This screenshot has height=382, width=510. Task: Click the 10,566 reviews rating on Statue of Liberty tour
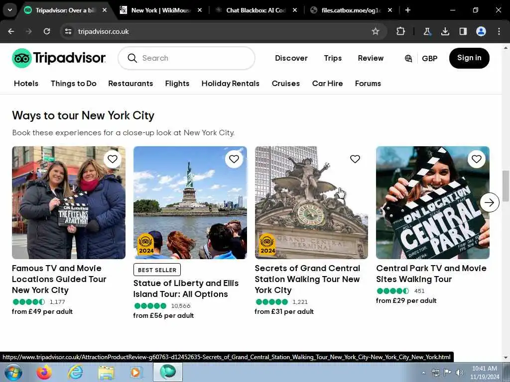pos(162,306)
